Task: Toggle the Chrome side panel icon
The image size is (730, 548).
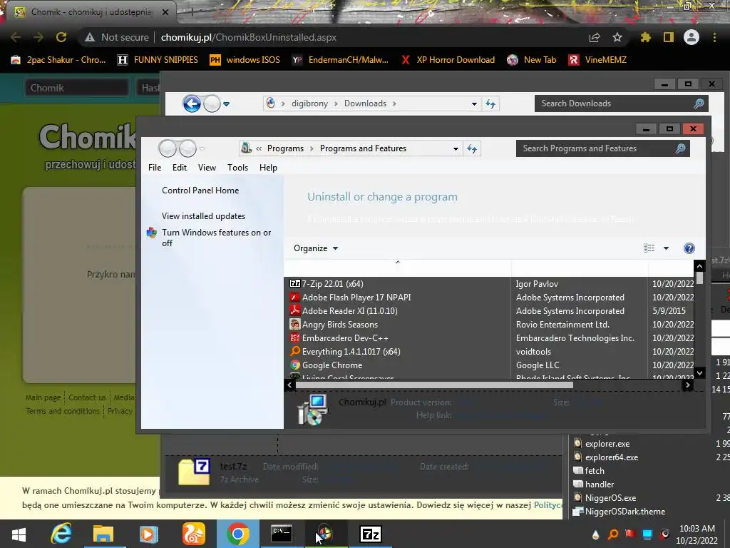Action: [669, 37]
